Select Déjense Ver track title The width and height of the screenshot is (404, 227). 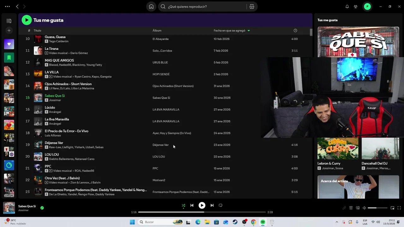click(x=54, y=143)
